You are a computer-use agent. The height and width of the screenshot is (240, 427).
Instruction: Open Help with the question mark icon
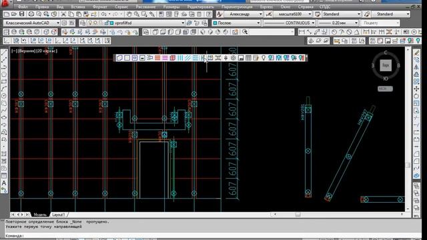point(209,14)
